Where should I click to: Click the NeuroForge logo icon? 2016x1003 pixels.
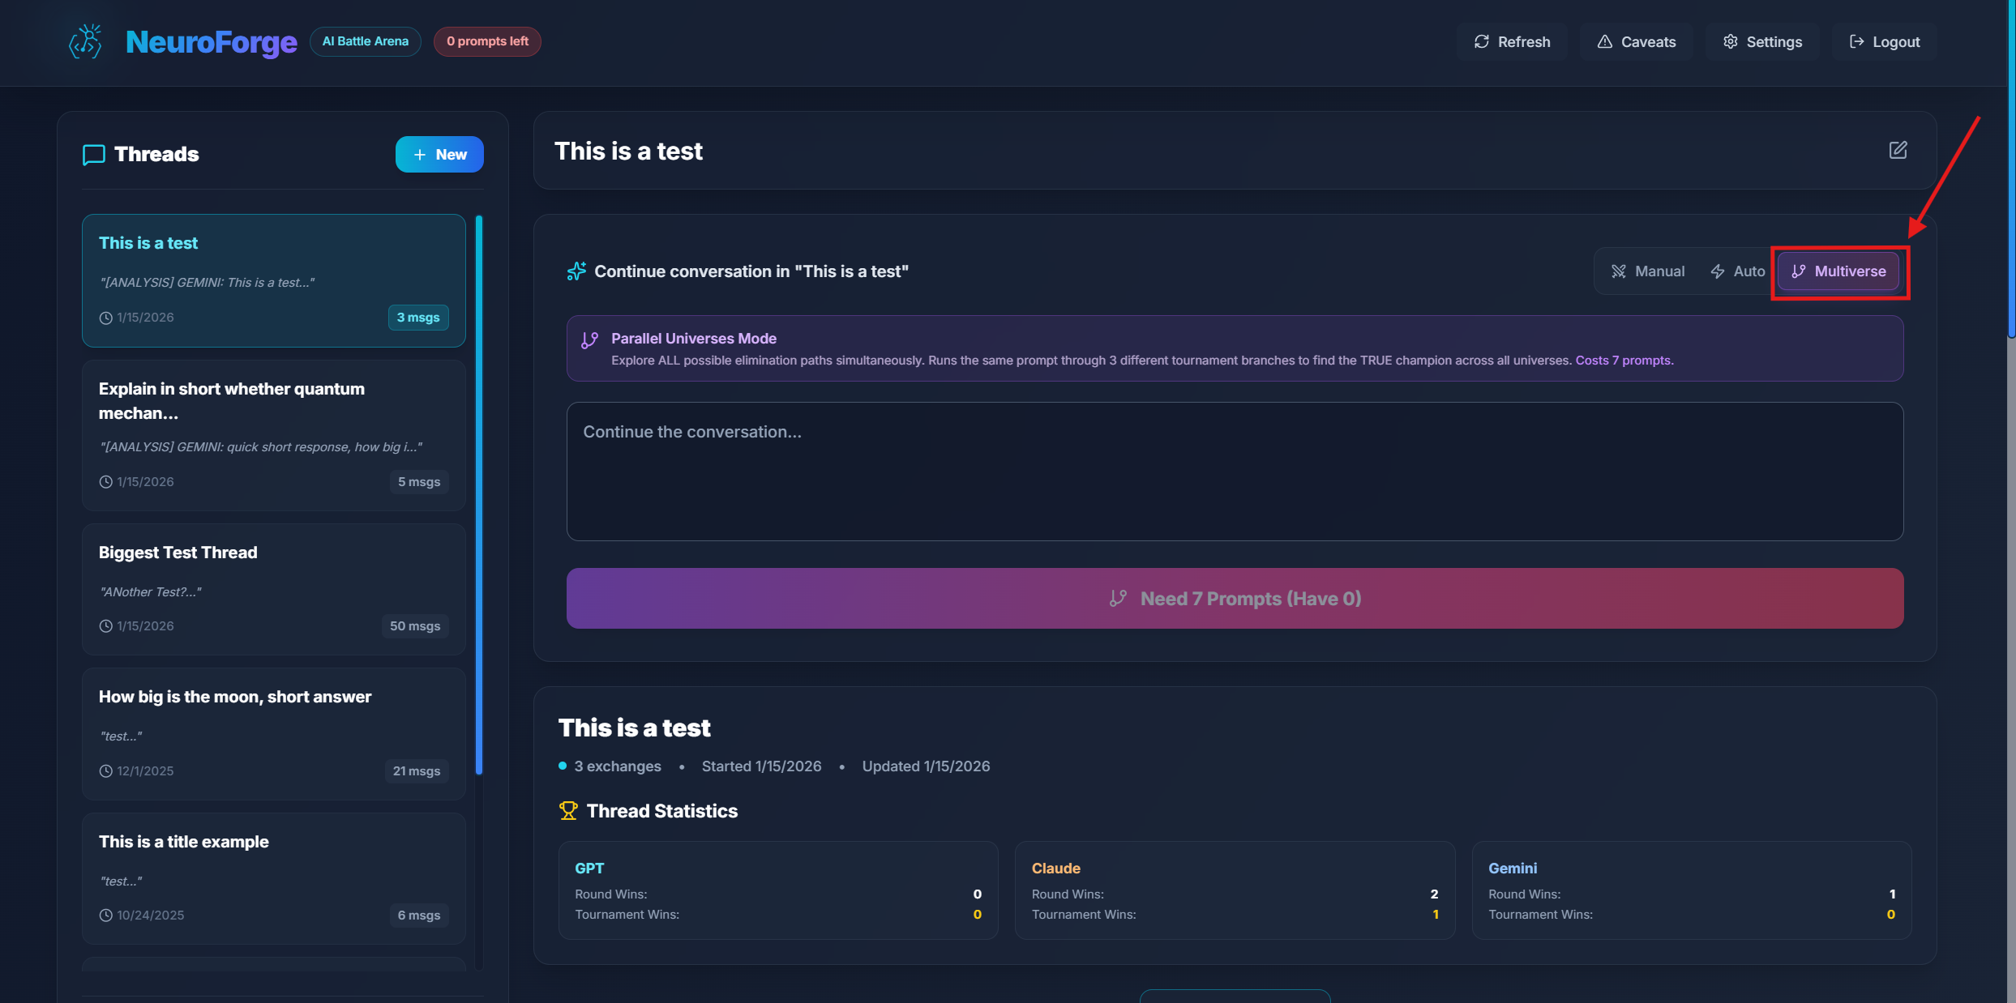[x=86, y=41]
